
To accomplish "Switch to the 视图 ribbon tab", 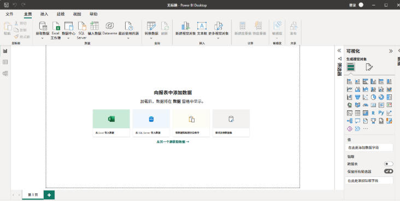I will tap(77, 14).
